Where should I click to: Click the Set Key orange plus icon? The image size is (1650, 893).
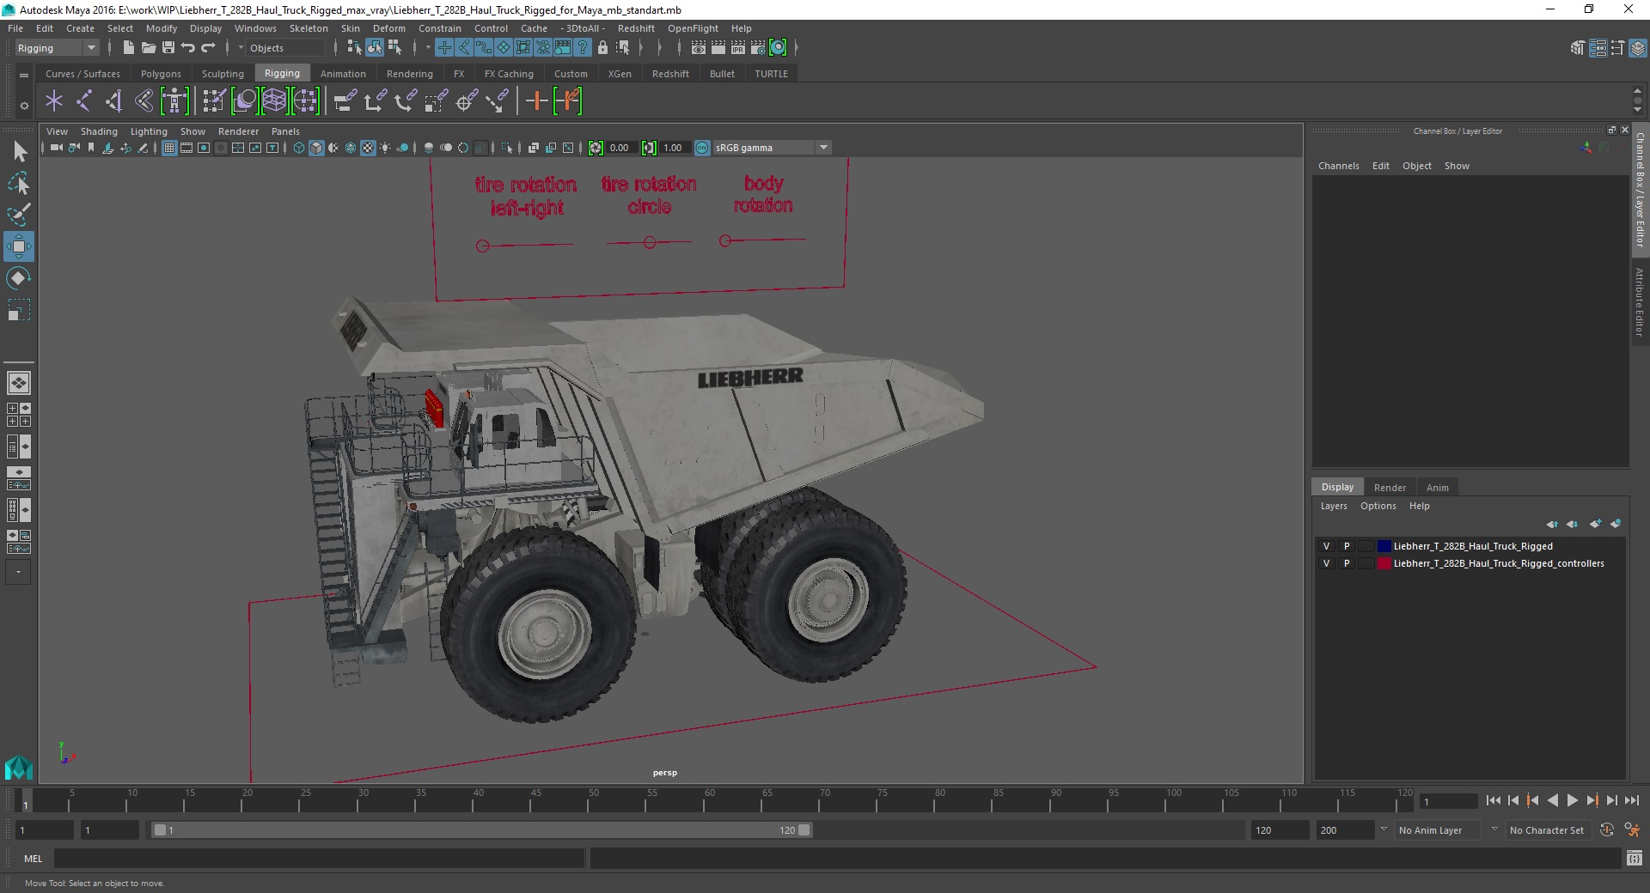click(536, 101)
